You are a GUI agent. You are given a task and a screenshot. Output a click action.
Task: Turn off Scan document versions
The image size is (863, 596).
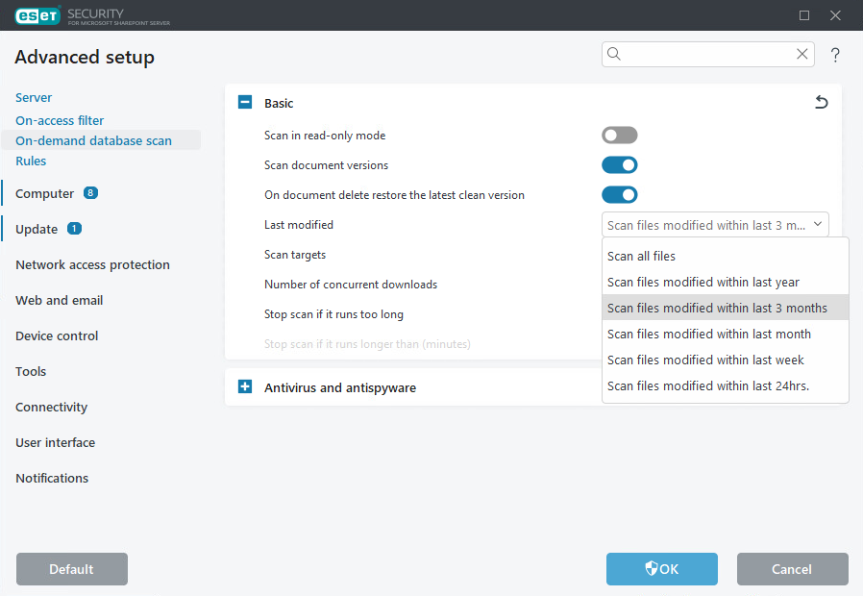click(619, 164)
